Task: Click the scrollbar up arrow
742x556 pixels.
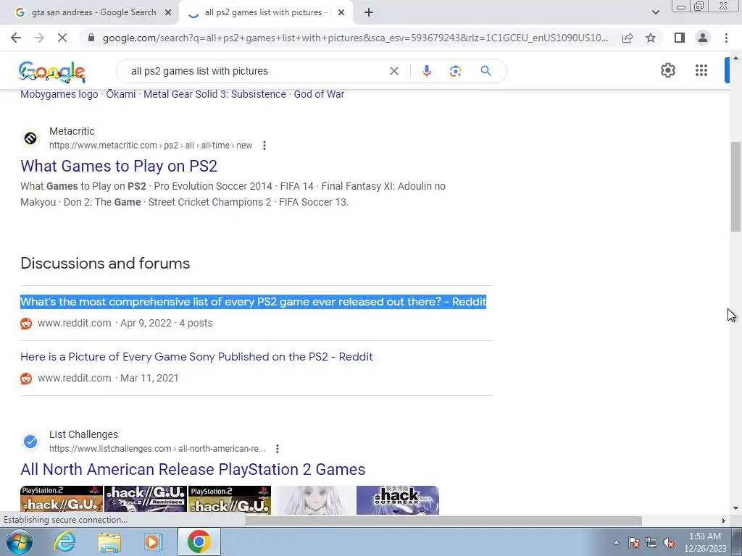Action: coord(735,58)
